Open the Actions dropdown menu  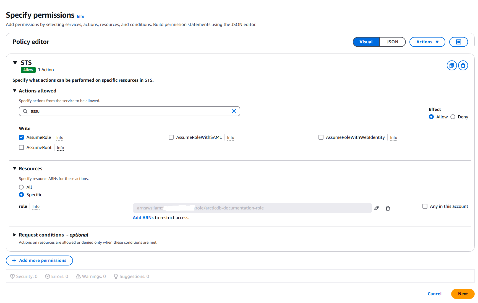point(427,42)
